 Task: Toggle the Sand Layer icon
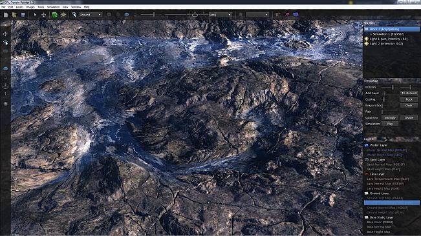367,160
